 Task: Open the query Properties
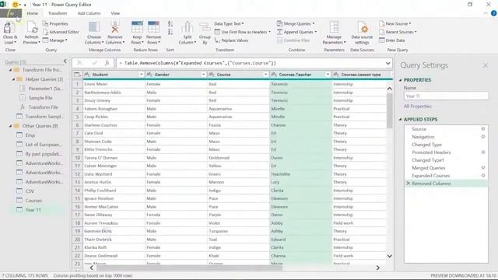55,24
